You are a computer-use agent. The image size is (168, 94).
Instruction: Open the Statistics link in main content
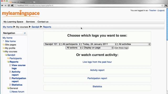pos(97,86)
